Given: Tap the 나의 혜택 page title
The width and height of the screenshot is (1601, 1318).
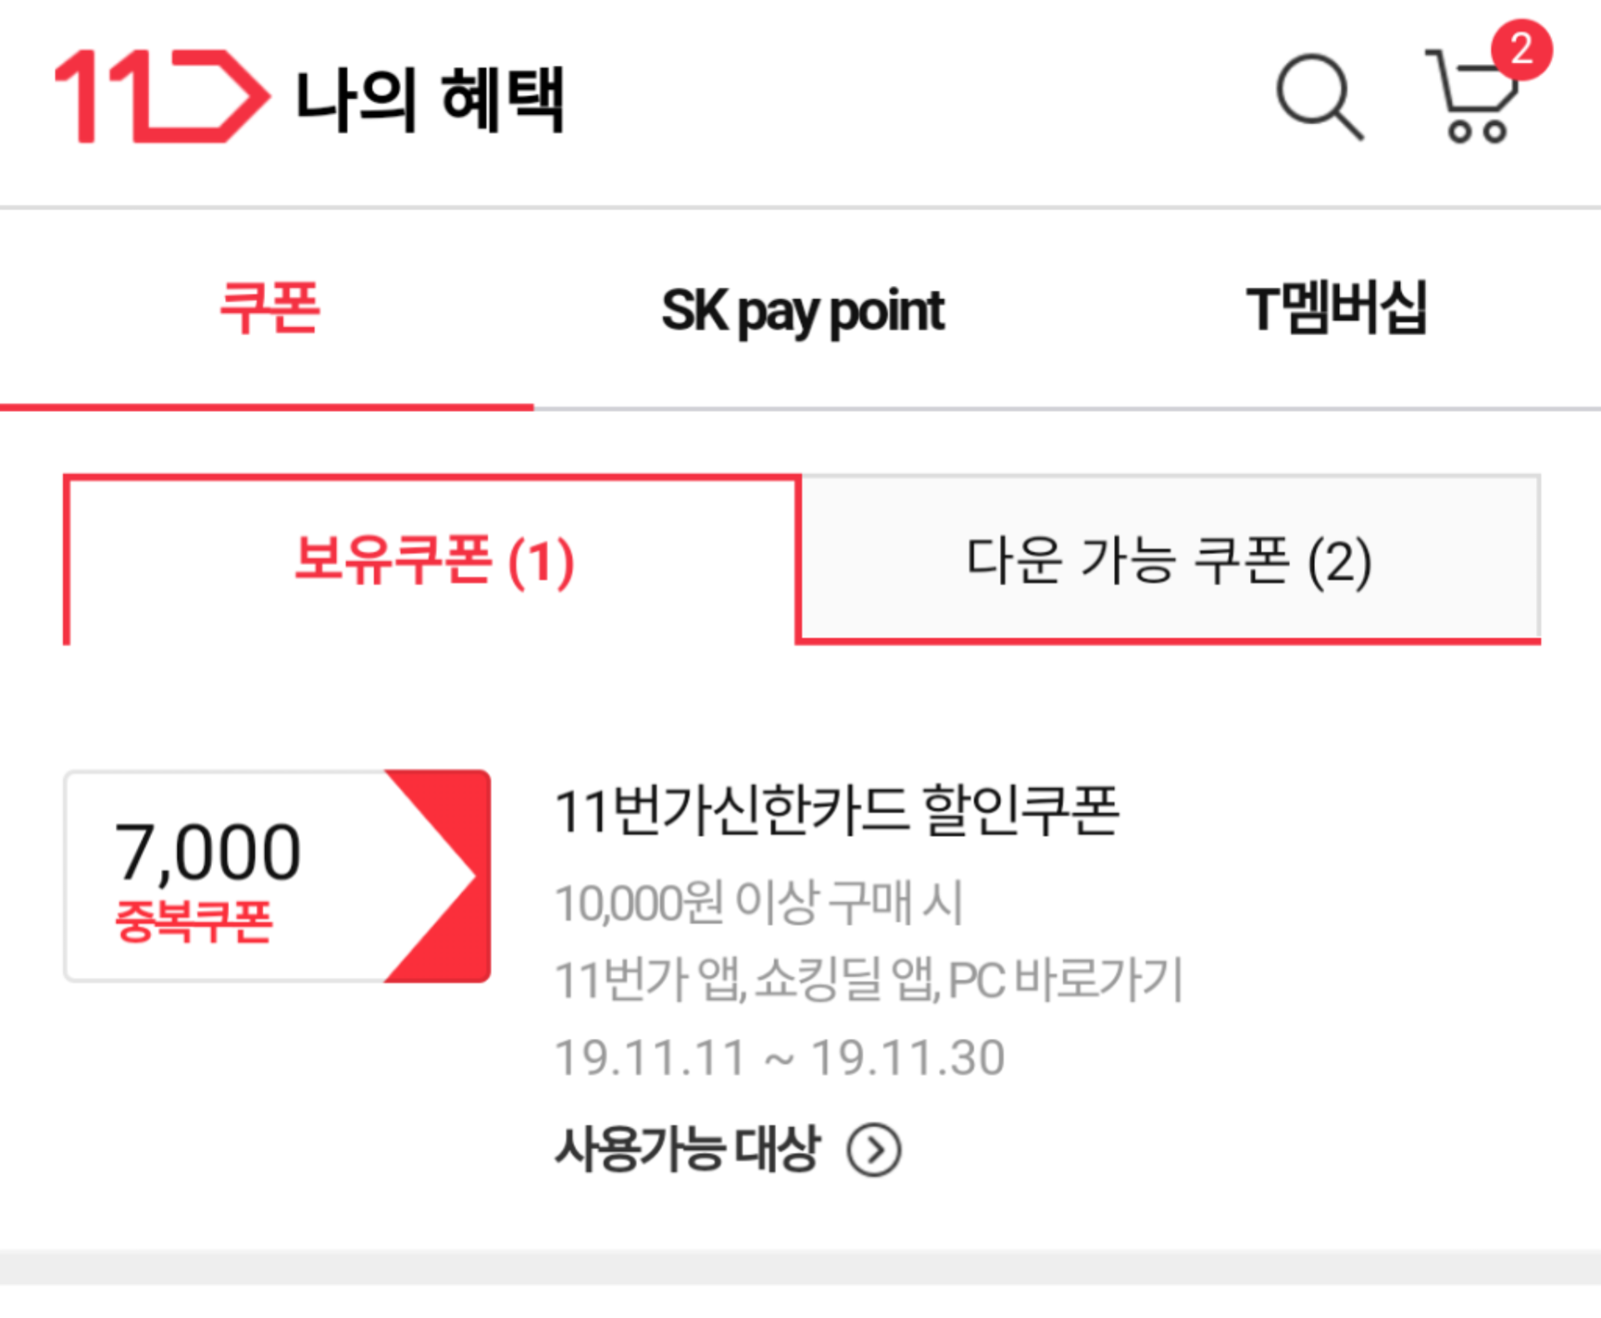Looking at the screenshot, I should click(x=430, y=100).
